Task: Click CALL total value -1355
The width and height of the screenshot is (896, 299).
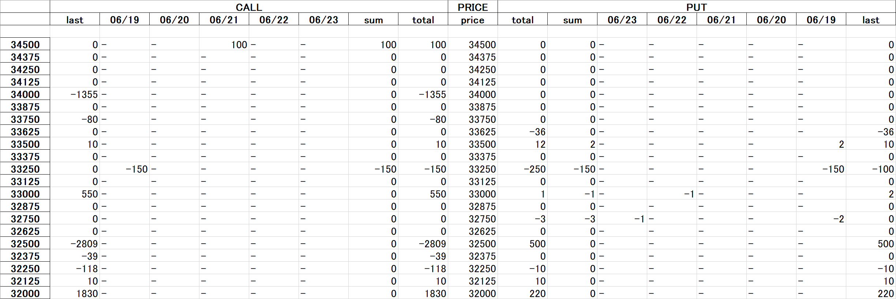Action: 423,94
